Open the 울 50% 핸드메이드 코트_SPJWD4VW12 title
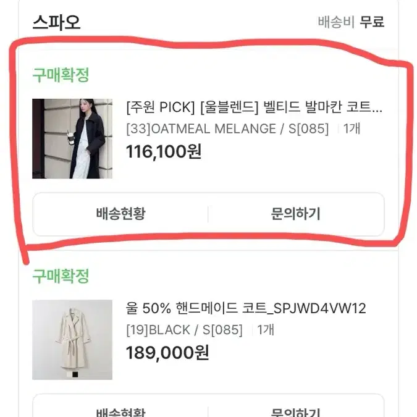This screenshot has width=417, height=417. [246, 308]
